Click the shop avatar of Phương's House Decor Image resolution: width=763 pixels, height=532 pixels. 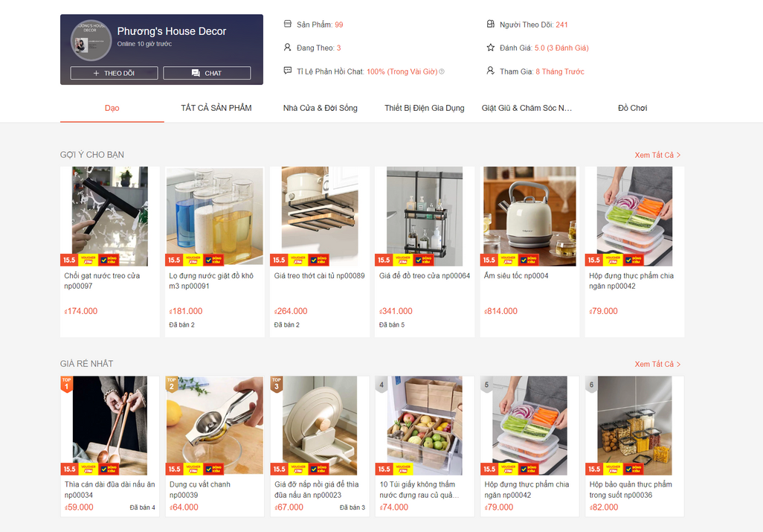(x=91, y=40)
